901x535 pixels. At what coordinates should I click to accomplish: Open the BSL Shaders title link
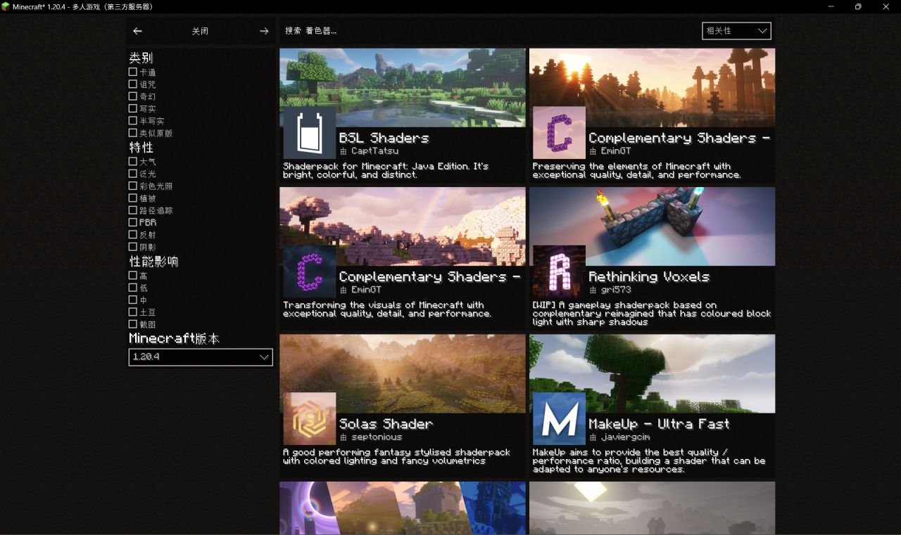click(384, 138)
